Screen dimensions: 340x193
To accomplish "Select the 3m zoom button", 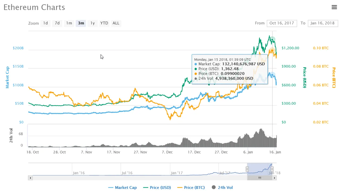I will [x=81, y=23].
